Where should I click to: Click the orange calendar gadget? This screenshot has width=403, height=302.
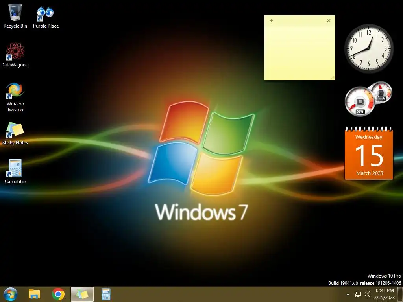coord(369,153)
